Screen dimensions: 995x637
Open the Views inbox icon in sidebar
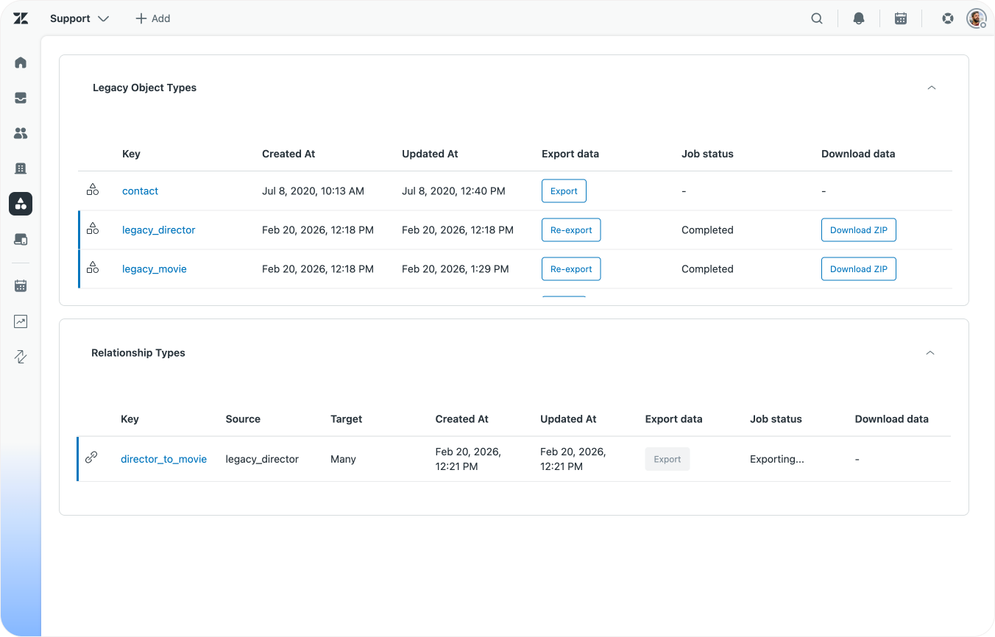(21, 98)
